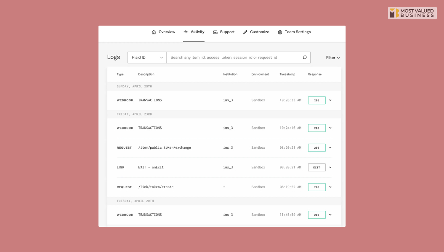Click 200 badge for /link/token/create
The image size is (444, 252).
click(316, 187)
